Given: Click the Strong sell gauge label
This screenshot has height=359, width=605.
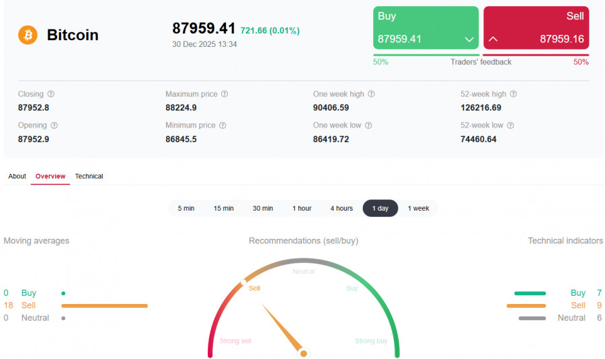Looking at the screenshot, I should click(x=235, y=341).
